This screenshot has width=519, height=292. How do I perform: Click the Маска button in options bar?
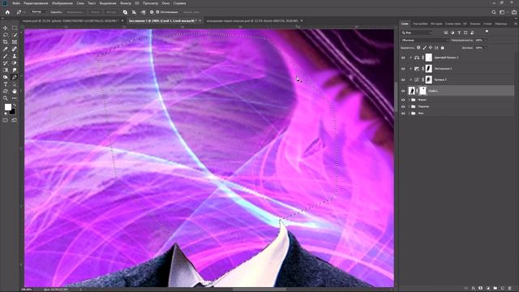[x=95, y=12]
